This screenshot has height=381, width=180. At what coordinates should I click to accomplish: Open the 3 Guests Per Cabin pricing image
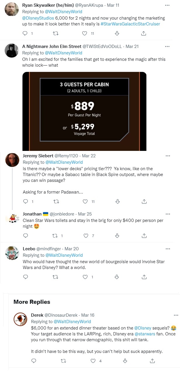point(84,111)
